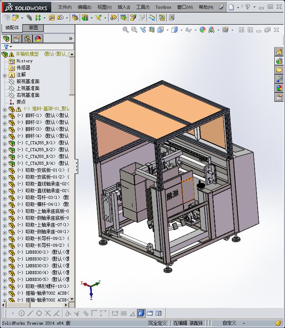Image resolution: width=285 pixels, height=328 pixels.
Task: Click the Edit Appearance color ball icon
Action: click(202, 30)
